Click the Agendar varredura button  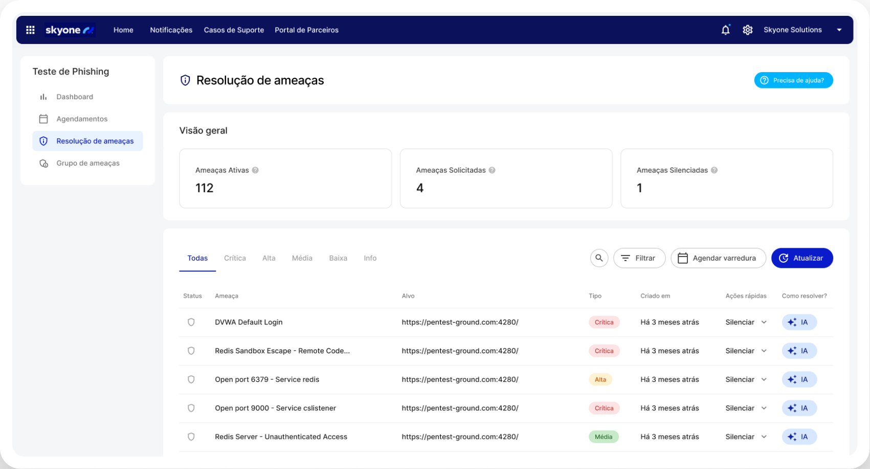tap(718, 258)
